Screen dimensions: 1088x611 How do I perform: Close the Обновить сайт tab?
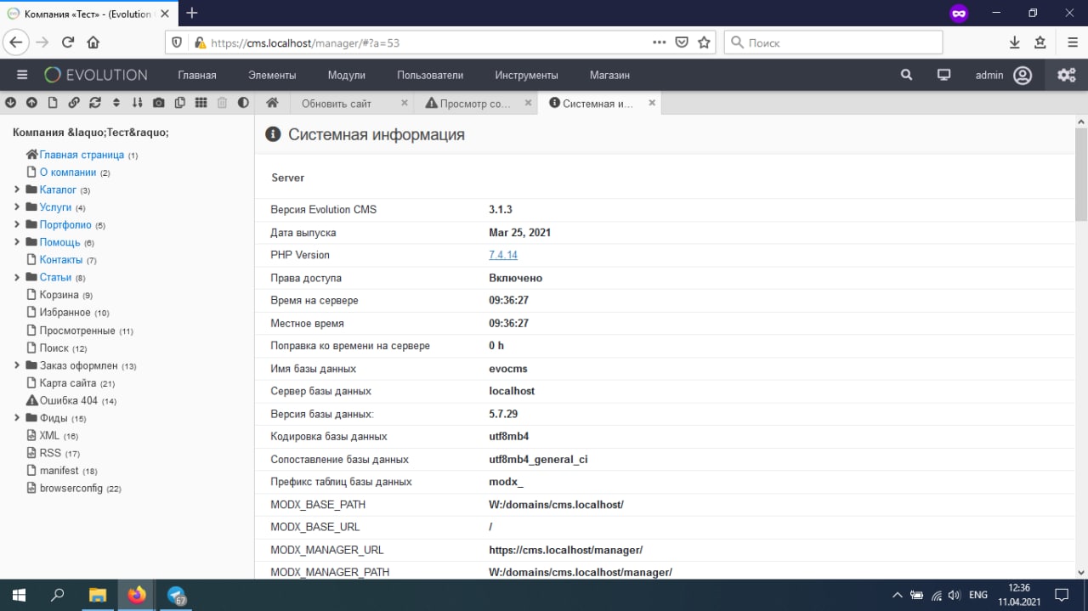[404, 103]
